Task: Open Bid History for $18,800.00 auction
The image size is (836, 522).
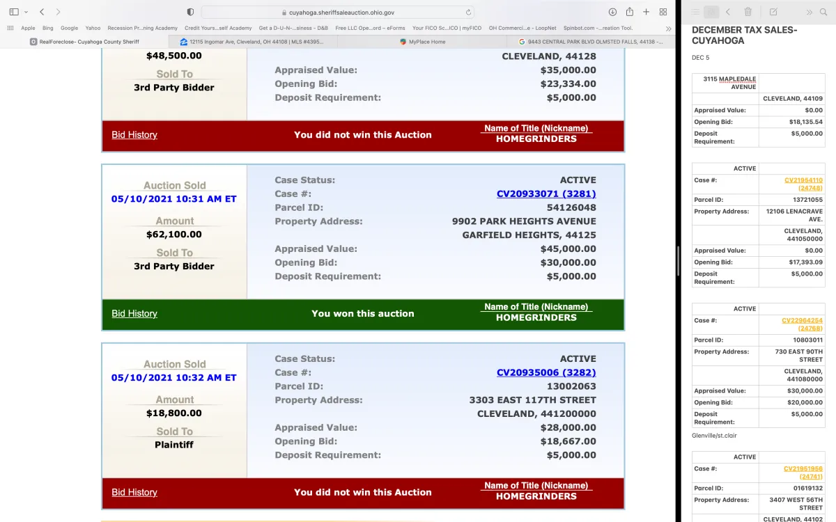Action: (x=134, y=493)
